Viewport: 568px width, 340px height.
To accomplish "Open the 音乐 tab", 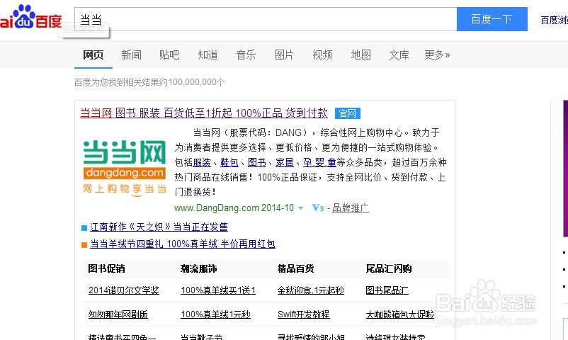I will pyautogui.click(x=246, y=55).
